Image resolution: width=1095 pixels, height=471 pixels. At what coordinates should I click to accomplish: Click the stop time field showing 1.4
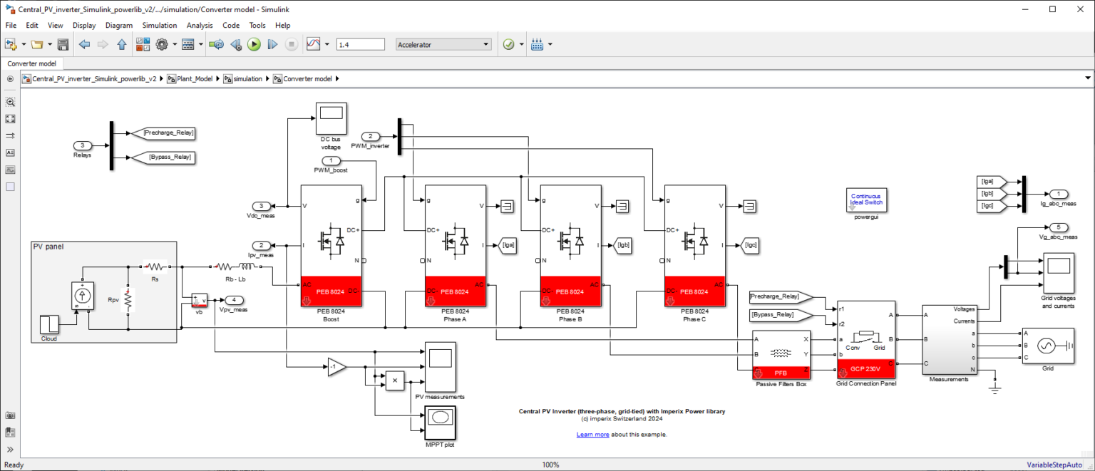[360, 43]
